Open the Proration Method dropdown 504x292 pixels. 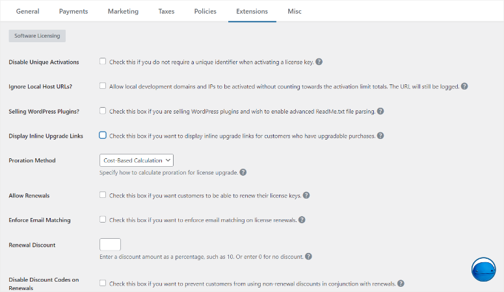(x=136, y=160)
